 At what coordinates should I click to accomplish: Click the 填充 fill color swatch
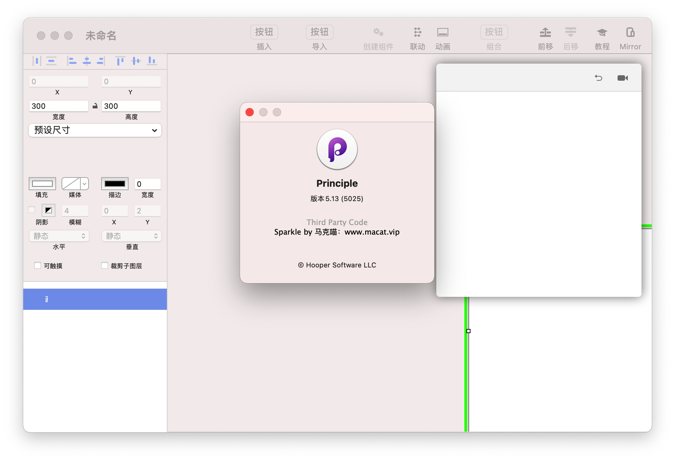tap(42, 184)
